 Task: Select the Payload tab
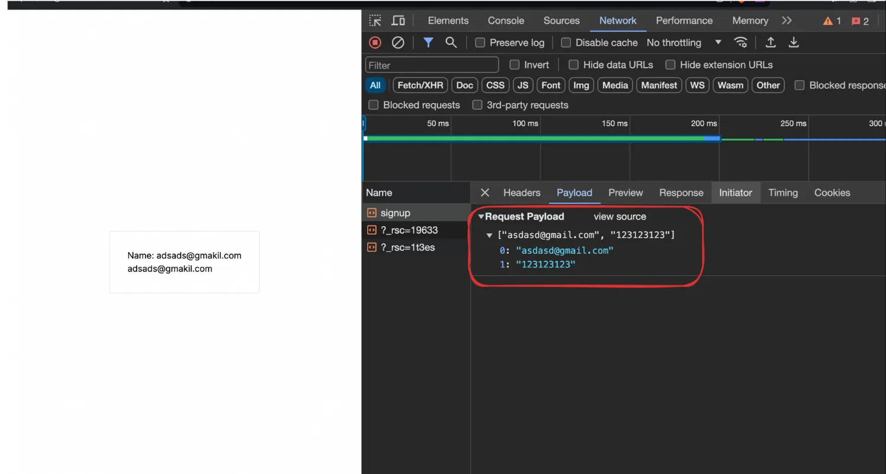point(574,193)
